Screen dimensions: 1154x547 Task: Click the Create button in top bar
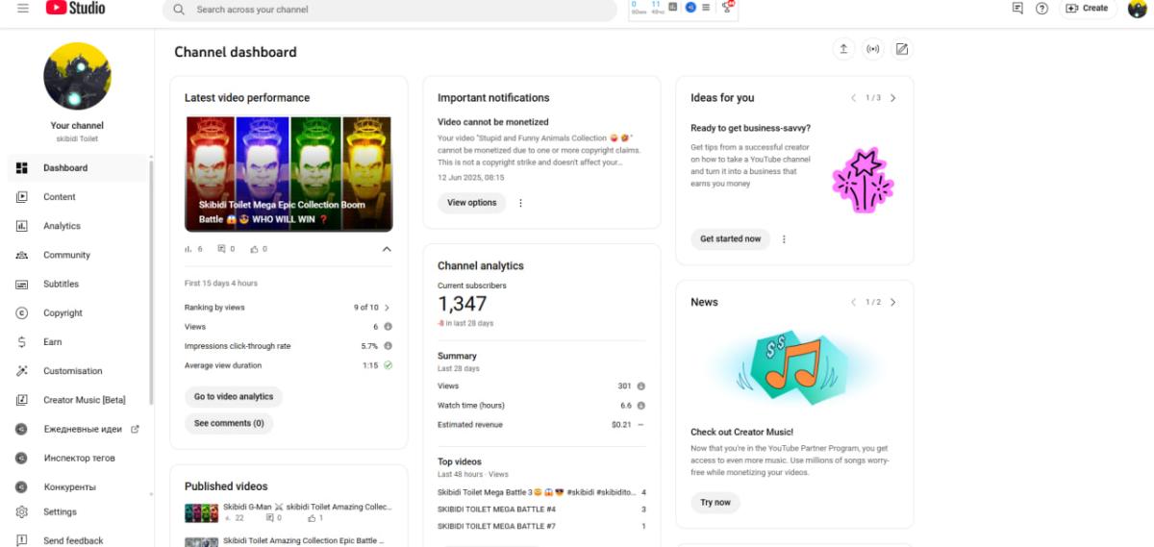pyautogui.click(x=1088, y=9)
